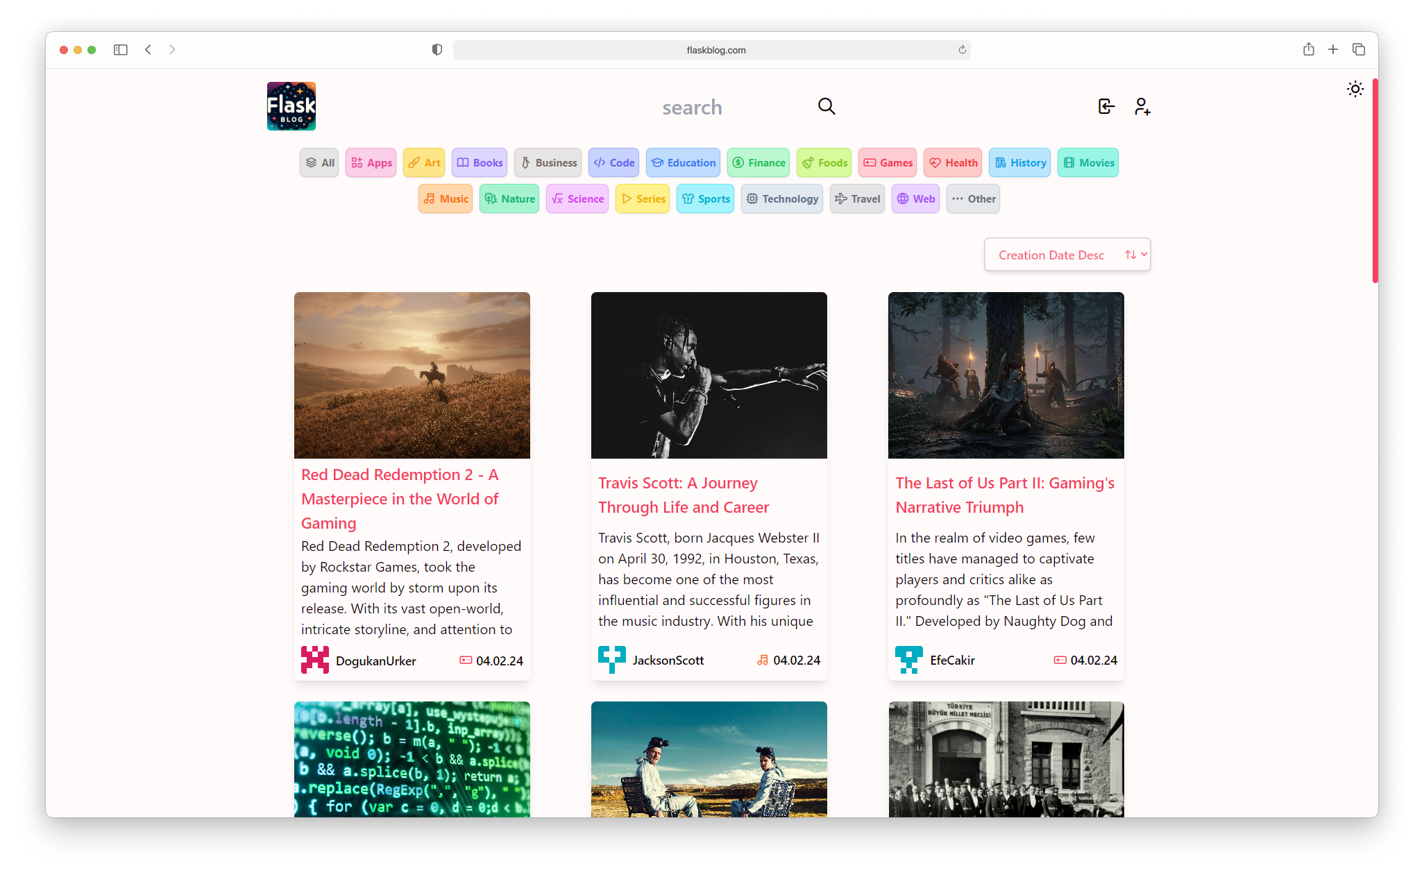Toggle the sun theme switch
The image size is (1424, 877).
1355,89
